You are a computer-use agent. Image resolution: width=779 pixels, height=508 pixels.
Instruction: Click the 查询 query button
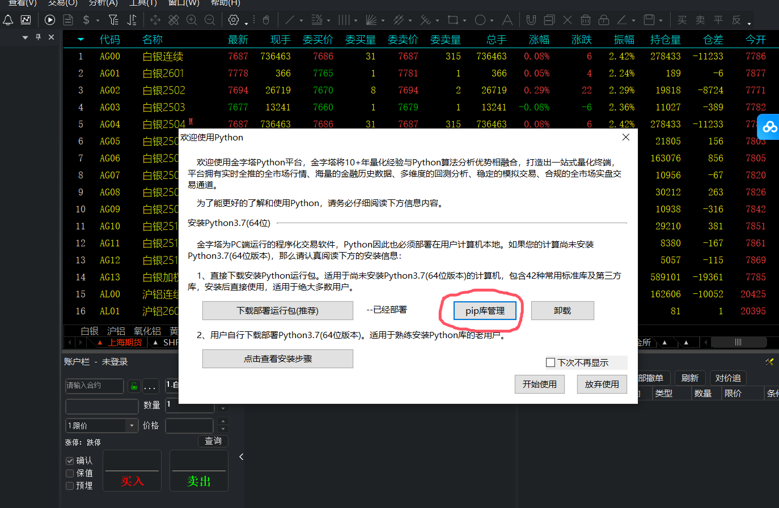coord(213,441)
